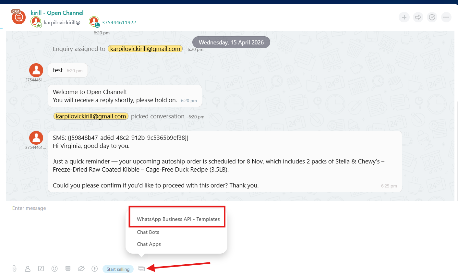Viewport: 458px width, 276px height.
Task: Click the CRM channel avatar icon
Action: coord(18,17)
